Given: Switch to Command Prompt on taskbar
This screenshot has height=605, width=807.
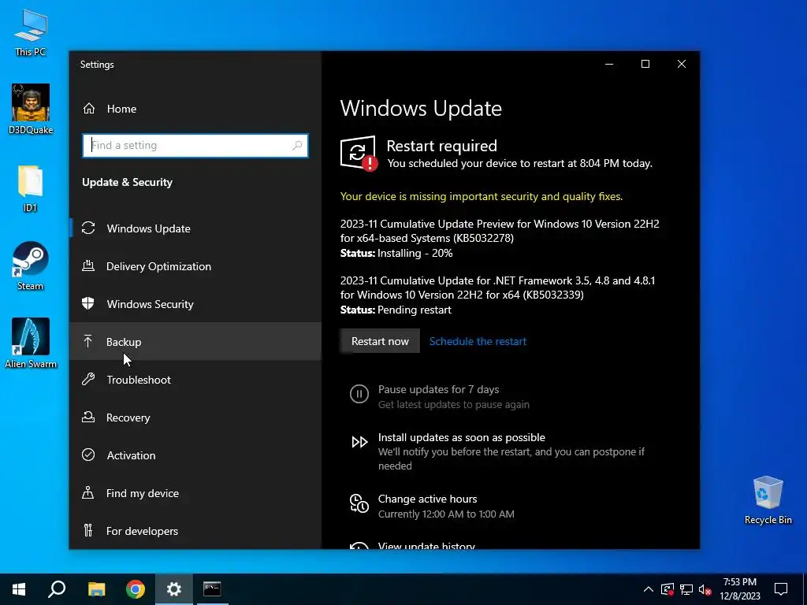Looking at the screenshot, I should click(212, 589).
